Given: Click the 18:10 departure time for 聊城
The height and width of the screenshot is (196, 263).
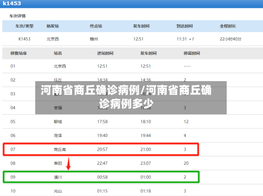Looking at the screenshot, I should (146, 122).
